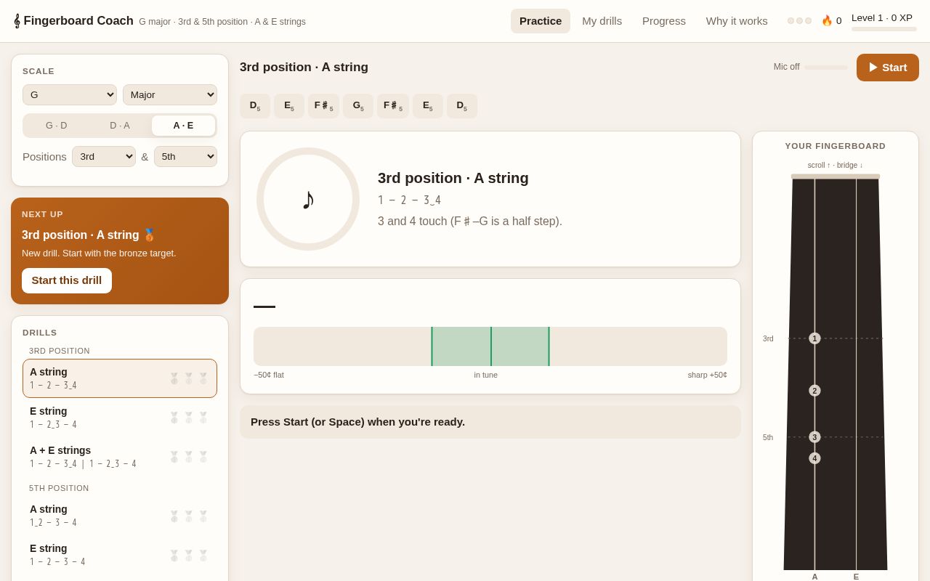Click the "Level 1 · 0 XP" text

pyautogui.click(x=882, y=17)
